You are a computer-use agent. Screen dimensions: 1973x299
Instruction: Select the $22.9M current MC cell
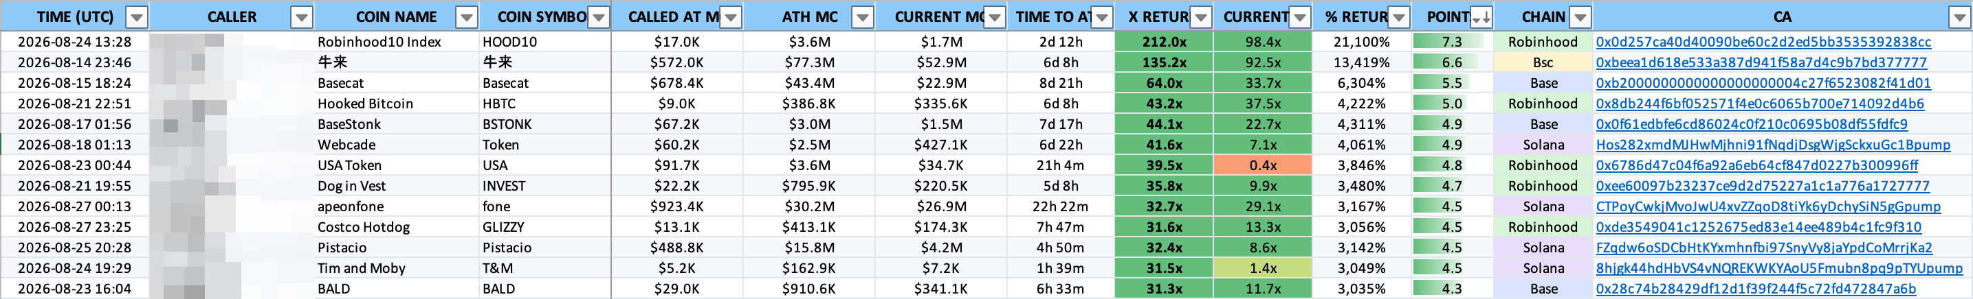tap(940, 84)
